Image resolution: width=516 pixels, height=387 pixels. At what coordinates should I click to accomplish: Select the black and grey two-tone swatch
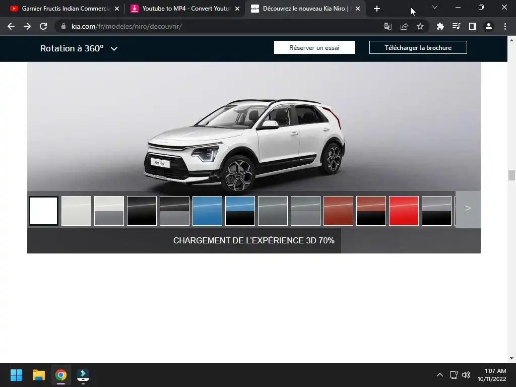click(x=174, y=211)
